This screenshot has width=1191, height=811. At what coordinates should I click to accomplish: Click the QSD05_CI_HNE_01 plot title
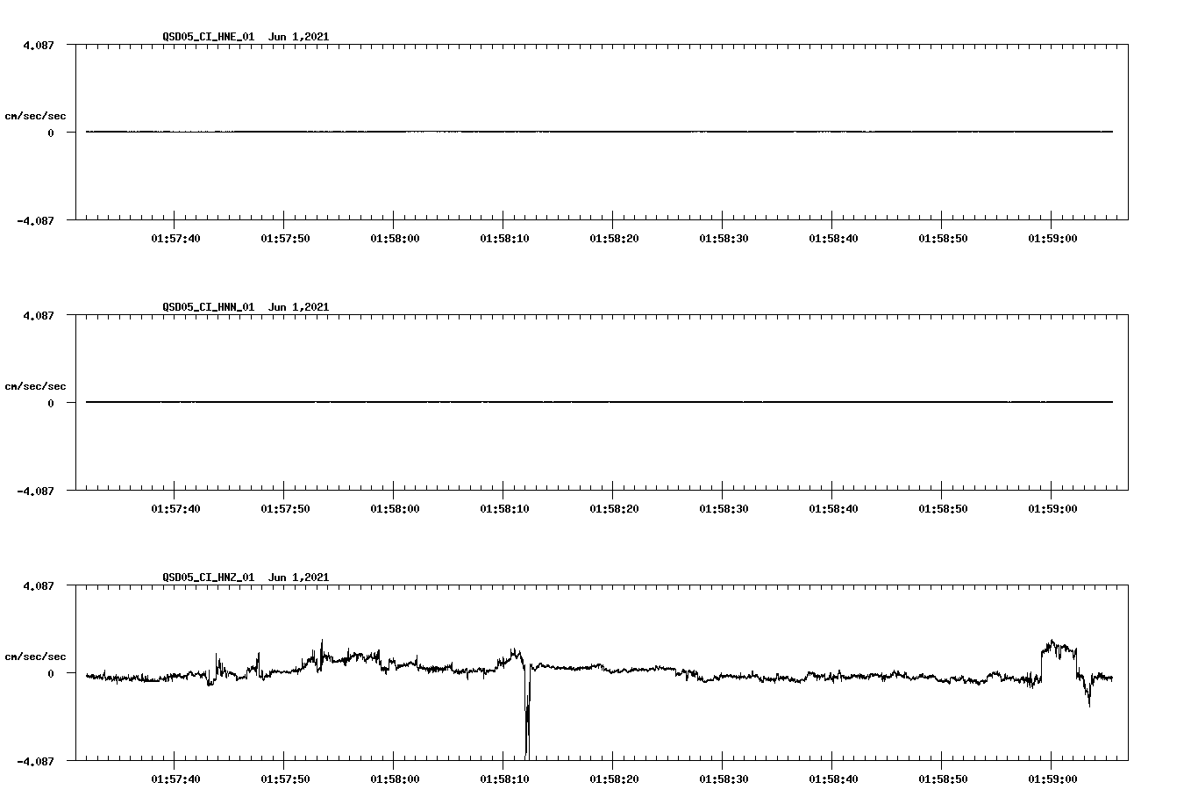pyautogui.click(x=246, y=37)
